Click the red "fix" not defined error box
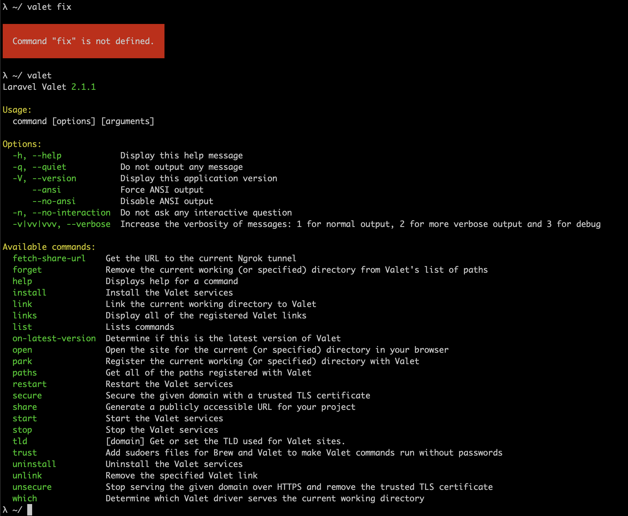Viewport: 628px width, 516px height. click(83, 41)
